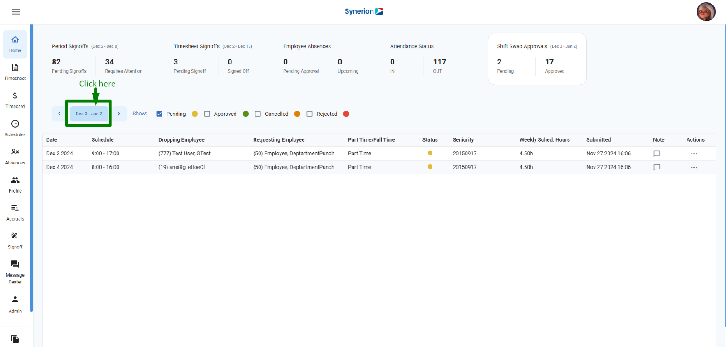Open note icon for Dec 3 2024 row
Viewport: 726px width, 347px height.
point(657,154)
